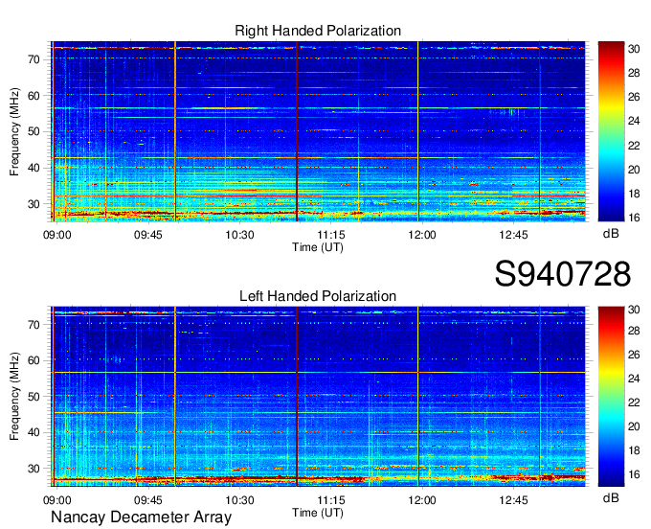Click the 11:15 time tick of the Left Handed plot
The height and width of the screenshot is (529, 651).
[331, 500]
